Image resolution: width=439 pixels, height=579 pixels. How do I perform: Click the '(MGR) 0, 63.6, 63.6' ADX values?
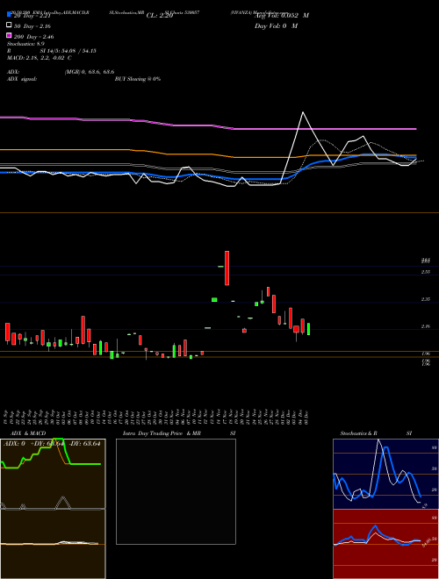click(89, 72)
